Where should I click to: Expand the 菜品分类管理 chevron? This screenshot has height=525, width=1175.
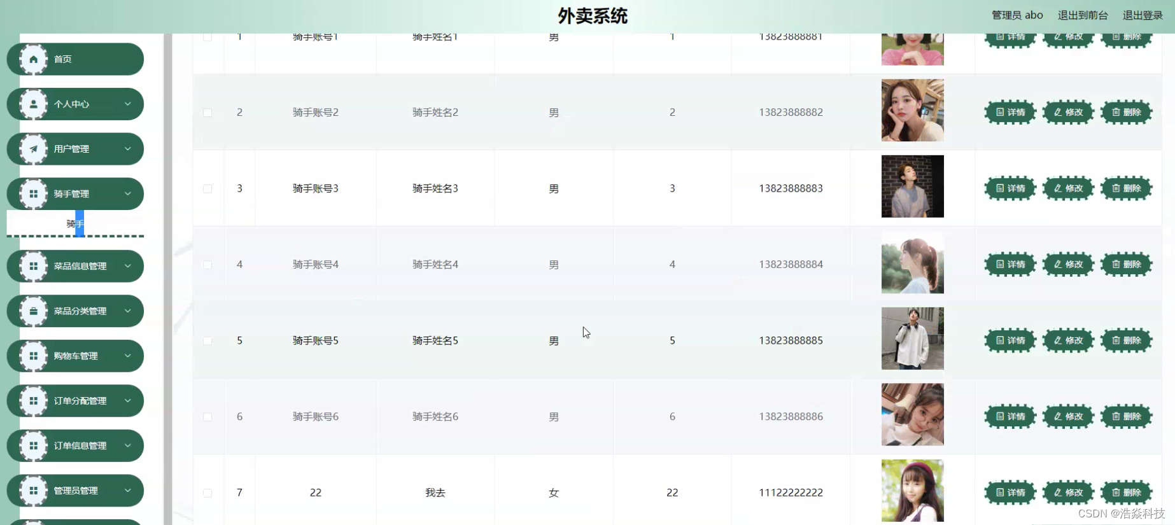click(x=128, y=311)
